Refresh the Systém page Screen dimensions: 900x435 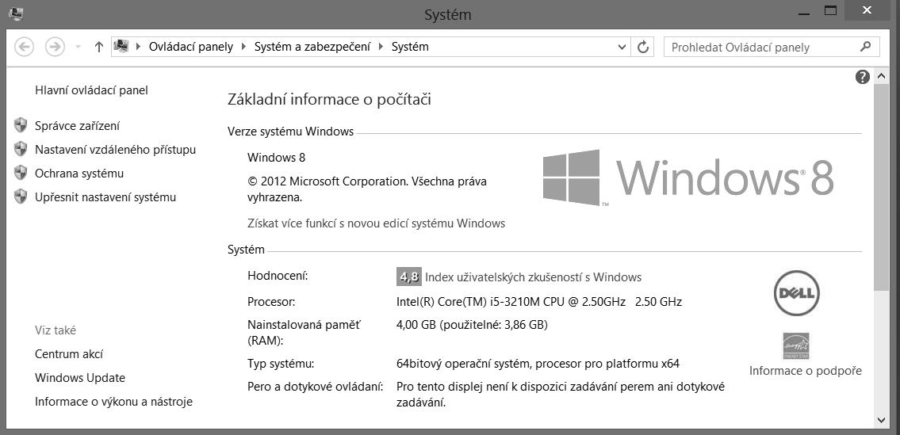coord(644,47)
